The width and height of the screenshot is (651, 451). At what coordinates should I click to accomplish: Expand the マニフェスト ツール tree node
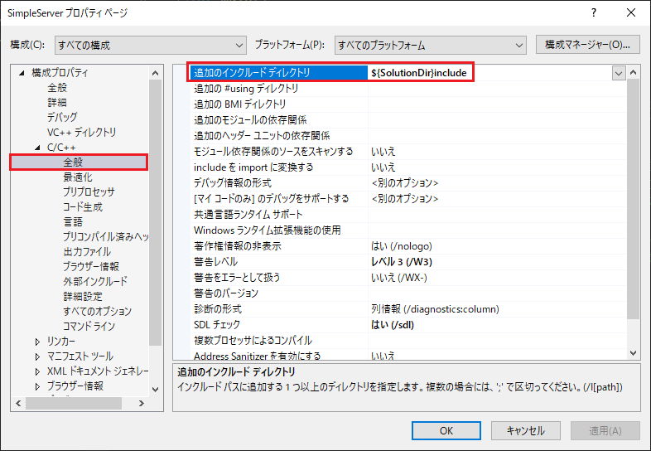[x=37, y=356]
